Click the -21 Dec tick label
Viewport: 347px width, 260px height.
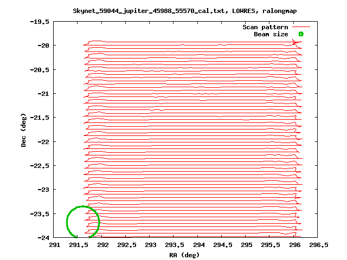(x=43, y=94)
